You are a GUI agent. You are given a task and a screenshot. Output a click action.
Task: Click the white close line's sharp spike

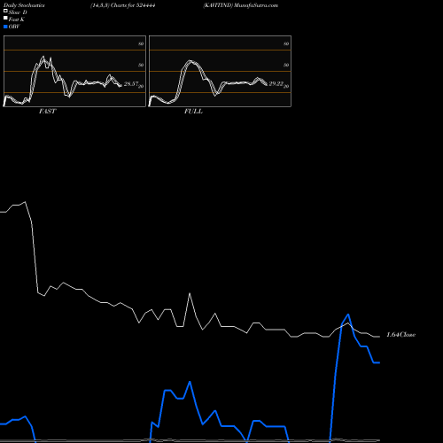[190, 293]
